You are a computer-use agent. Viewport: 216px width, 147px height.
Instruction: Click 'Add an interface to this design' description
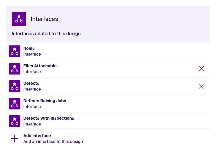pos(53,142)
